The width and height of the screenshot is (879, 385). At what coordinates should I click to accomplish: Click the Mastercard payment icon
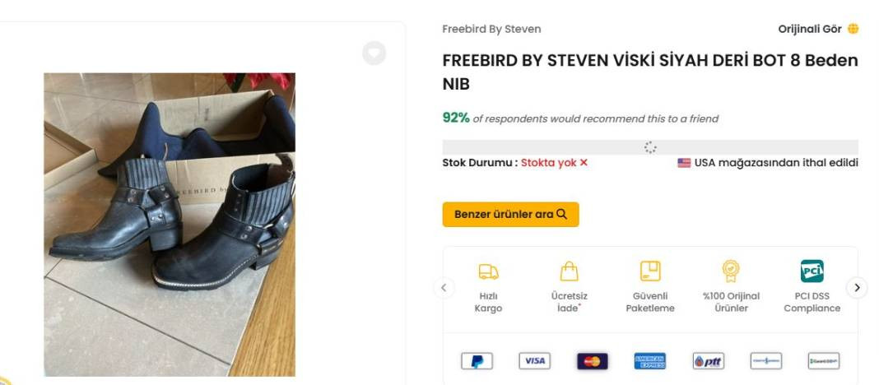[x=592, y=361]
